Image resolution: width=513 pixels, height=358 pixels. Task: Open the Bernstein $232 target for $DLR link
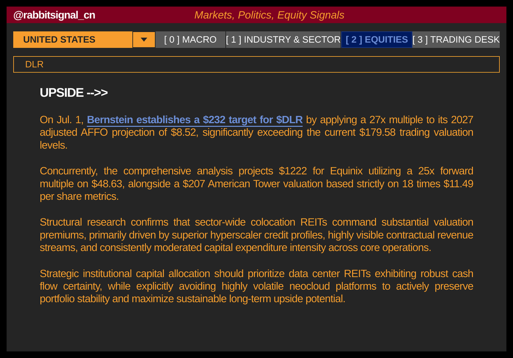point(195,119)
